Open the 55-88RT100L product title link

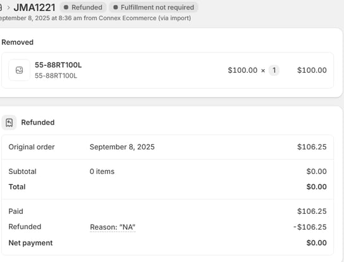pos(58,65)
